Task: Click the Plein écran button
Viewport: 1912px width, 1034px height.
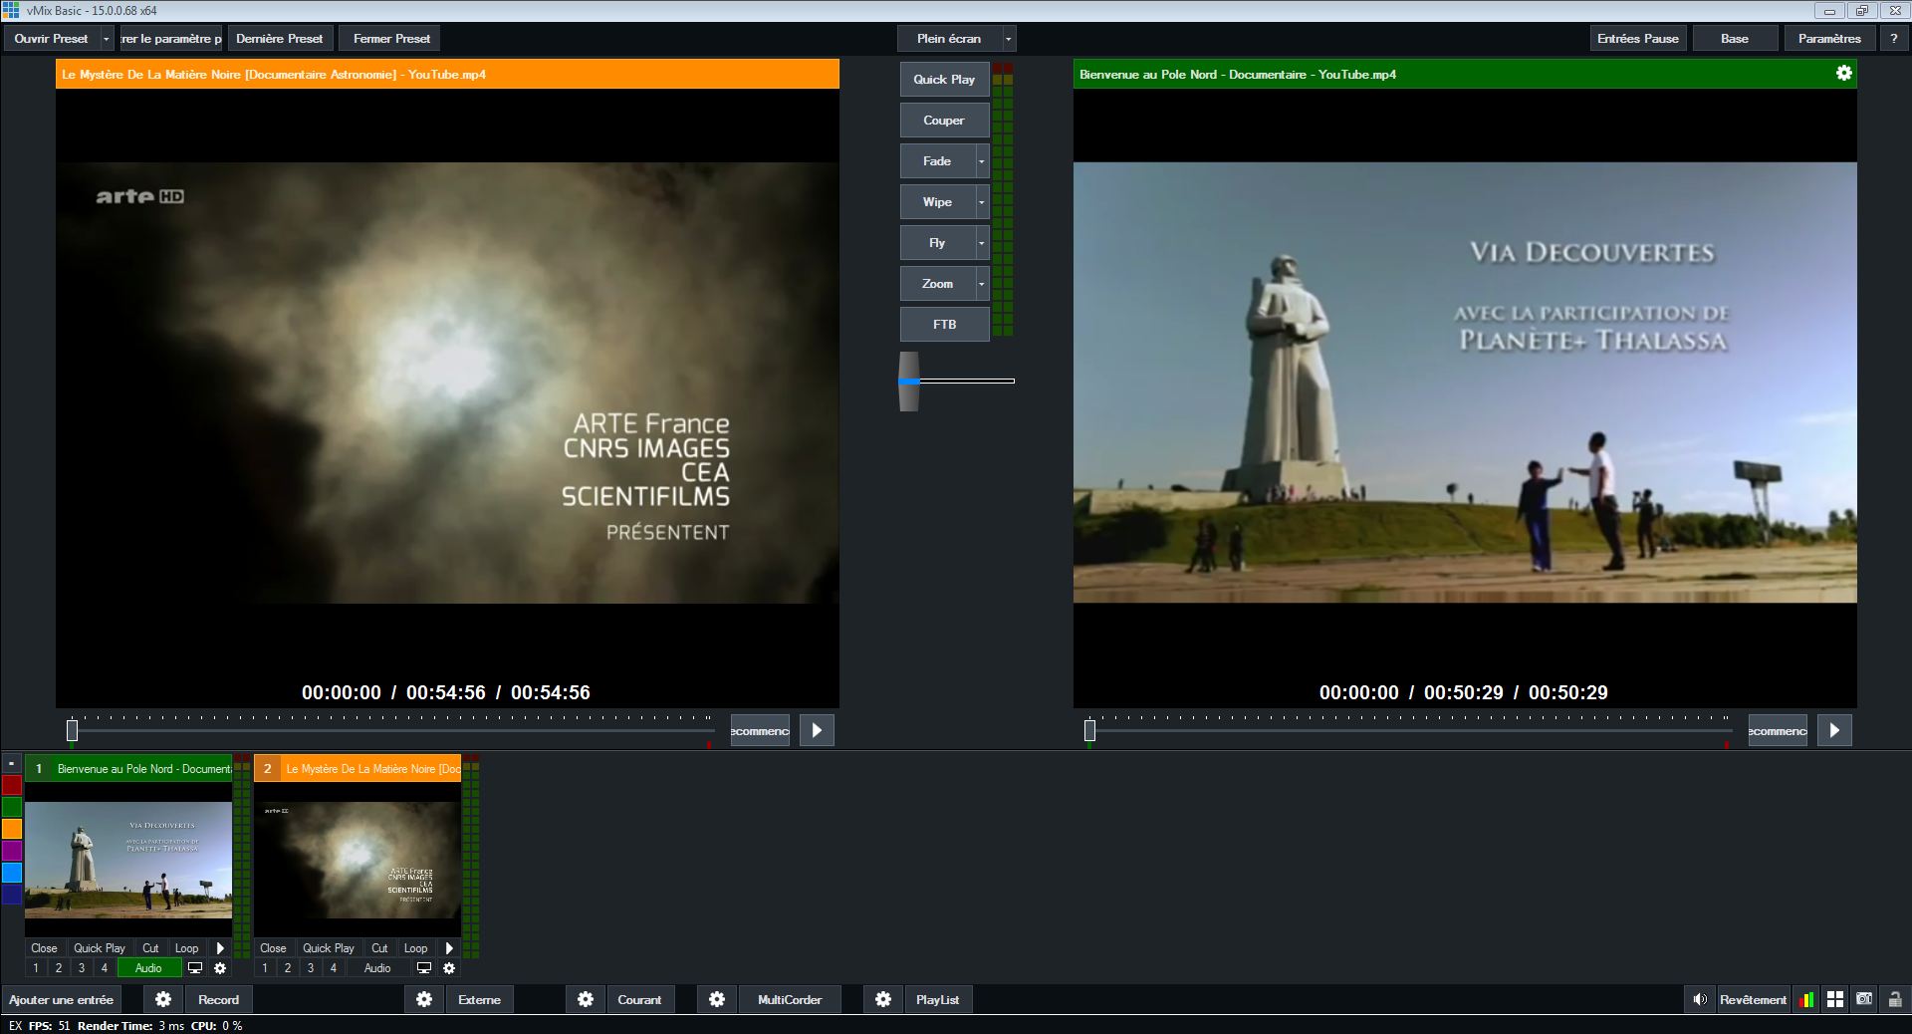Action: click(x=949, y=39)
